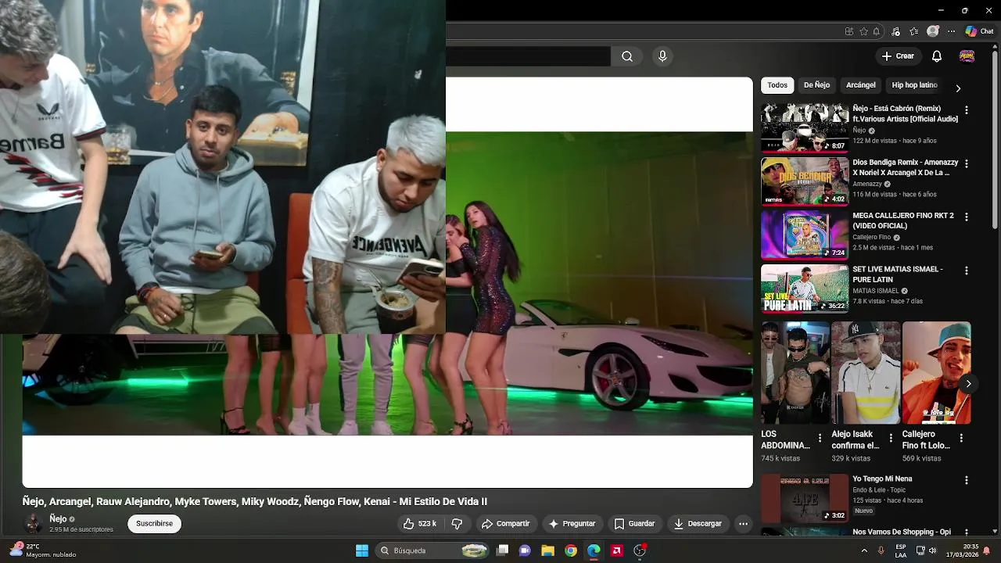Click Guardar to save video

tap(634, 524)
